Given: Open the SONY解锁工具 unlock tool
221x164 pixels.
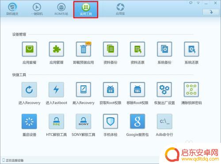Looking at the screenshot, I should point(84,121).
